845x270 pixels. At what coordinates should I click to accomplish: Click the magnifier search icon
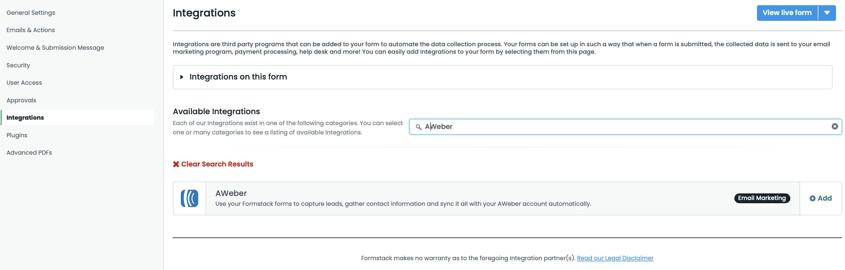point(418,127)
